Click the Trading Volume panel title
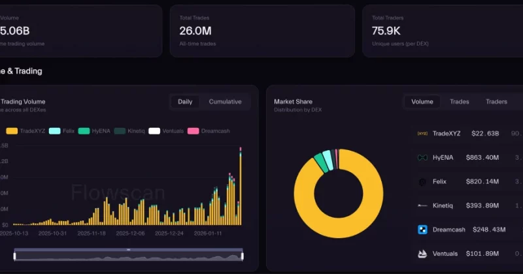 pos(23,102)
